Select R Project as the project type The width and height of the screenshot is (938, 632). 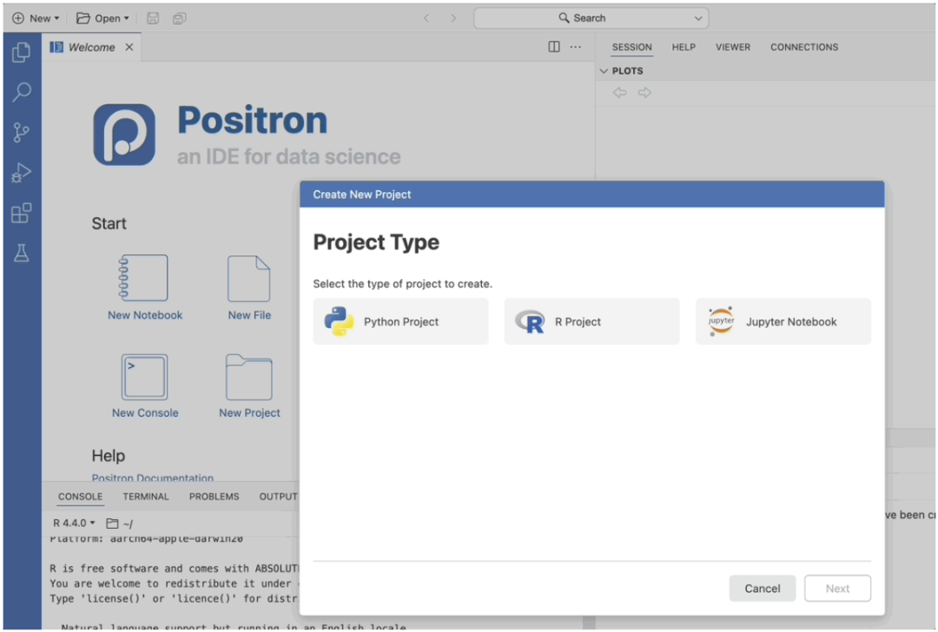coord(592,322)
